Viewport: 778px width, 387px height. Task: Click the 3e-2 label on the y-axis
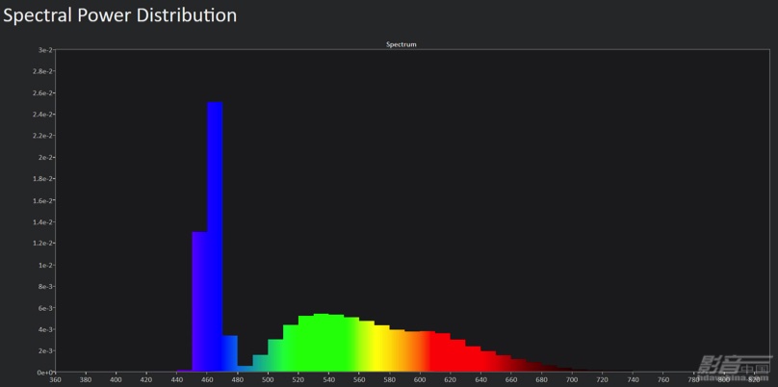45,50
